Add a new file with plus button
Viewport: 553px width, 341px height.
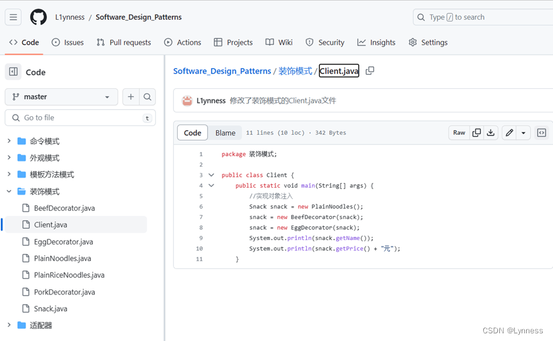point(131,96)
